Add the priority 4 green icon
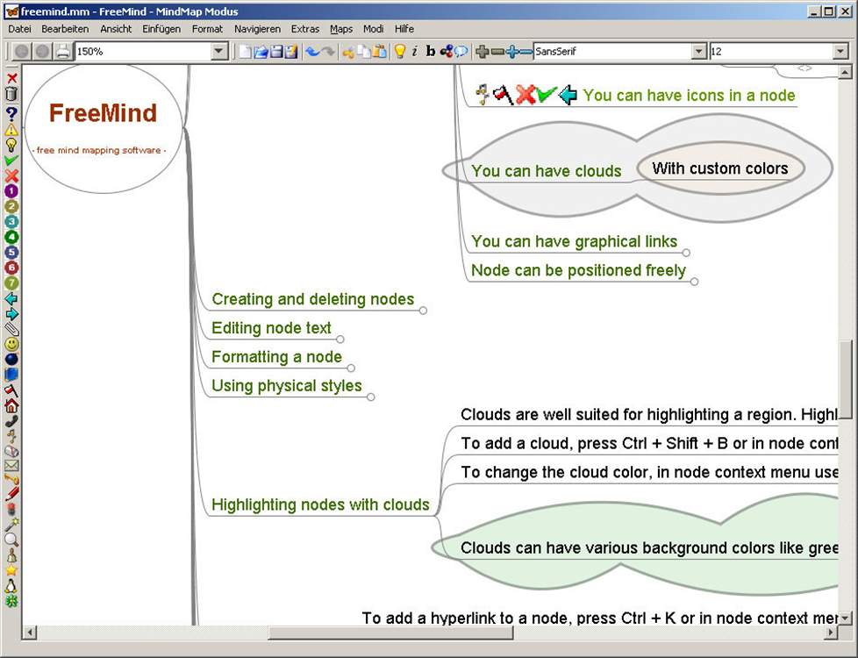 click(x=11, y=237)
